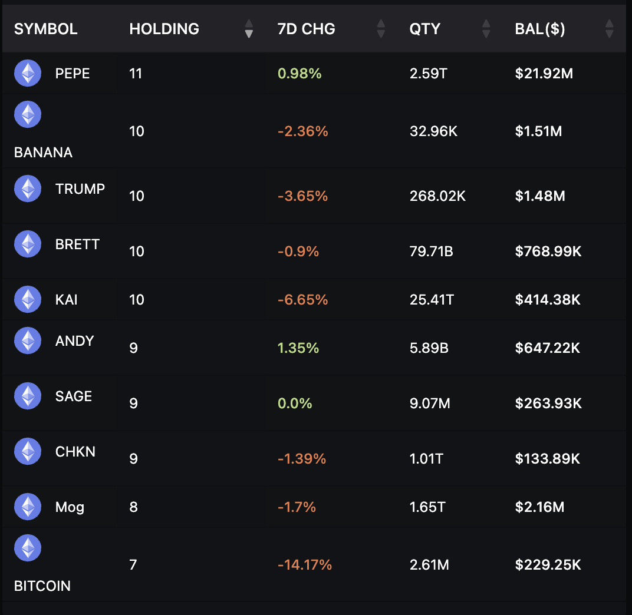
Task: Select the 9.07M quantity cell
Action: (x=430, y=404)
